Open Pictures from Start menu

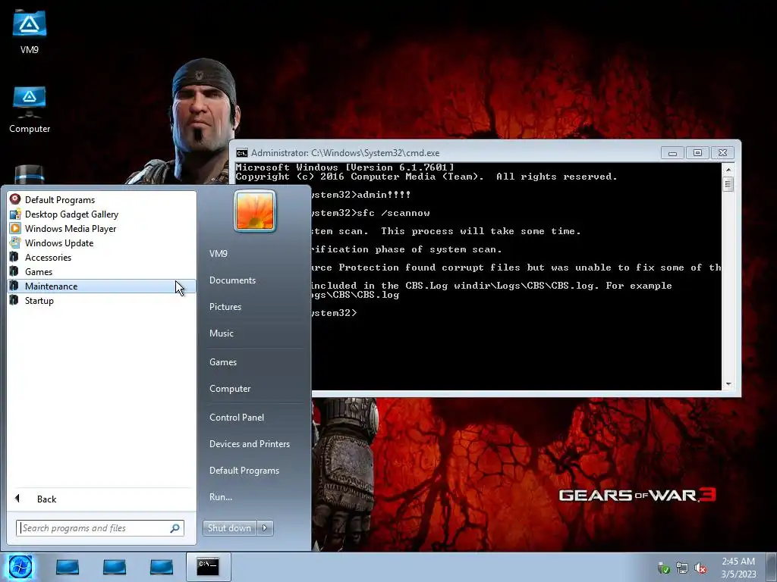coord(225,307)
